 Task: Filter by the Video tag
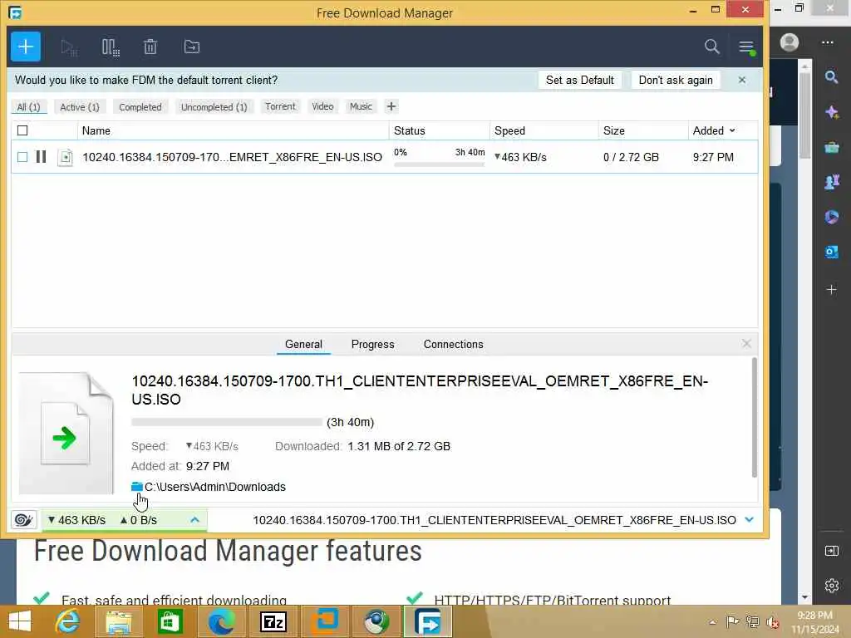[322, 106]
